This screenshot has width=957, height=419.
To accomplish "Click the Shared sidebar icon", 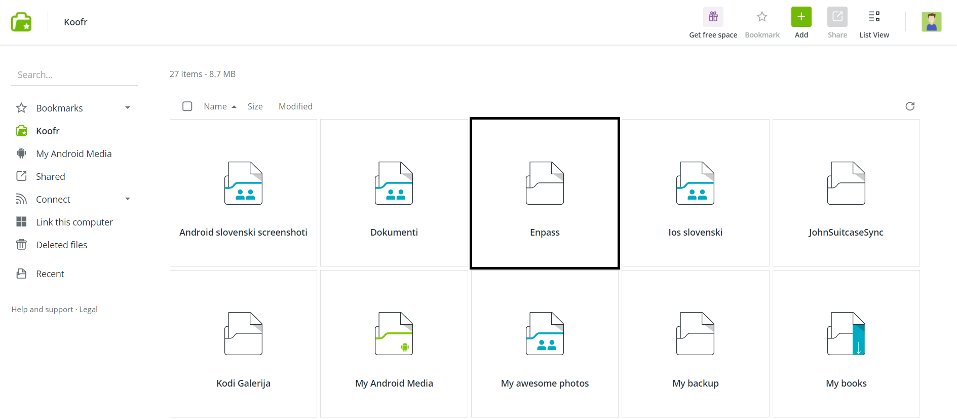I will pos(21,176).
